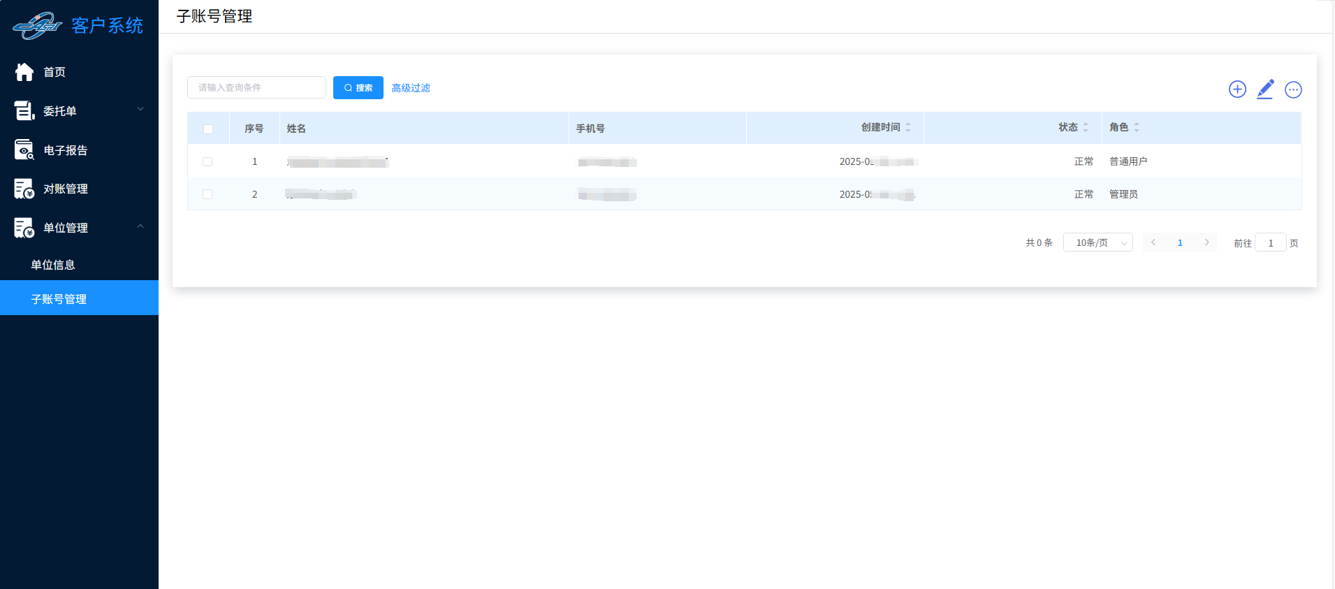This screenshot has height=589, width=1335.
Task: Click the 对账管理 sidebar icon
Action: click(24, 189)
